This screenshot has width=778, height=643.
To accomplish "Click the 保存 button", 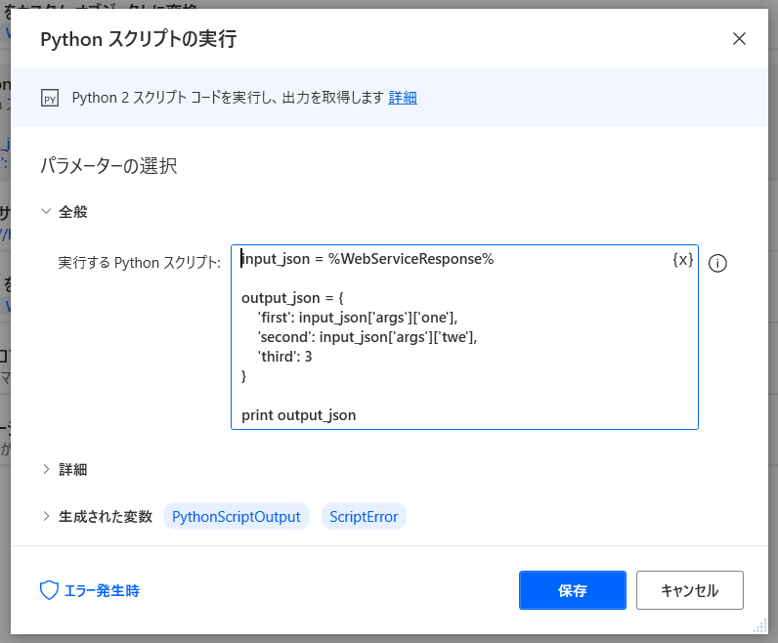I will pyautogui.click(x=573, y=590).
